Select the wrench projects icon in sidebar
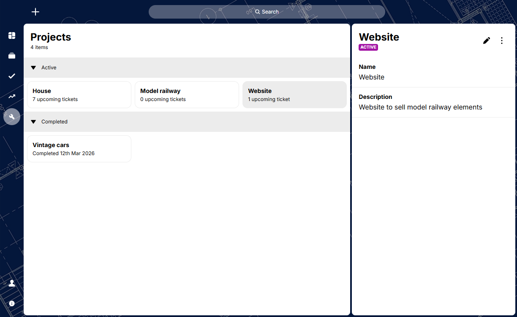 pyautogui.click(x=12, y=117)
